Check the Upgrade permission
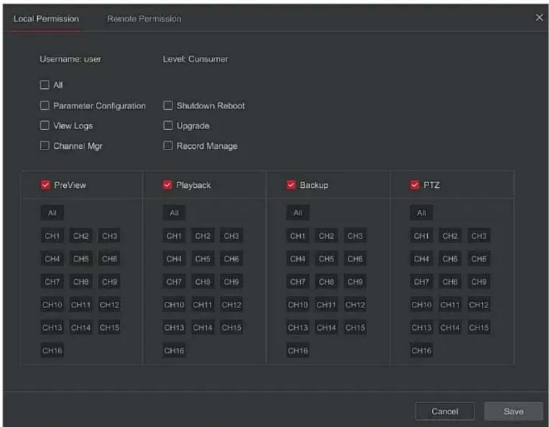 click(168, 125)
